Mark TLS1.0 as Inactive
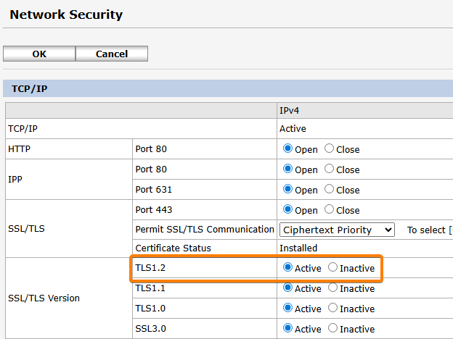The width and height of the screenshot is (453, 339). point(333,308)
